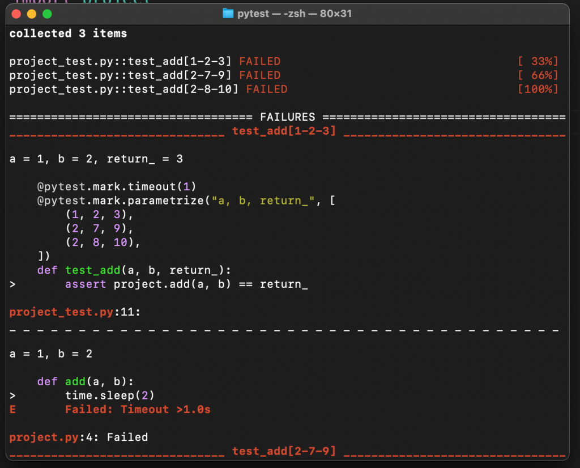Click the FAILURES section header
580x468 pixels.
(x=287, y=117)
